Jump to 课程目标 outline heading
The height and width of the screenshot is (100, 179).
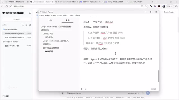point(45,30)
